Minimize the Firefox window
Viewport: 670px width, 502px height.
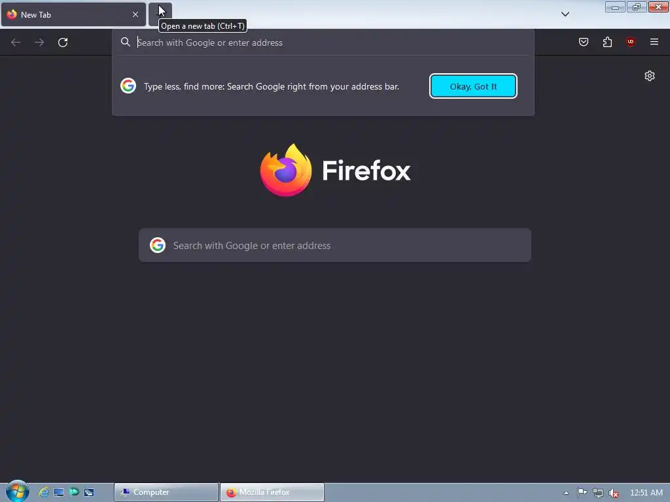click(x=615, y=7)
